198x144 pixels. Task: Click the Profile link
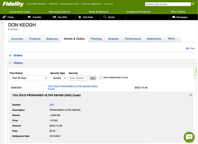pos(53,4)
